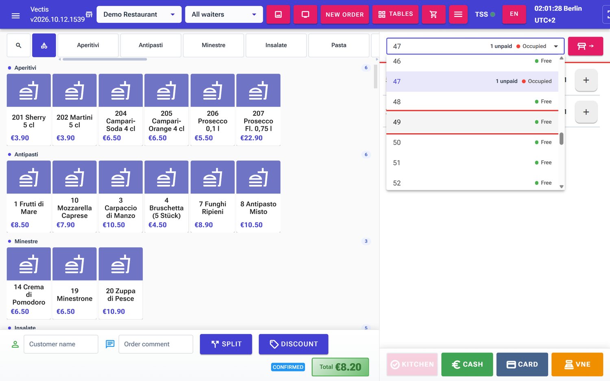Select table 49 from the list
The image size is (610, 381).
tap(472, 122)
